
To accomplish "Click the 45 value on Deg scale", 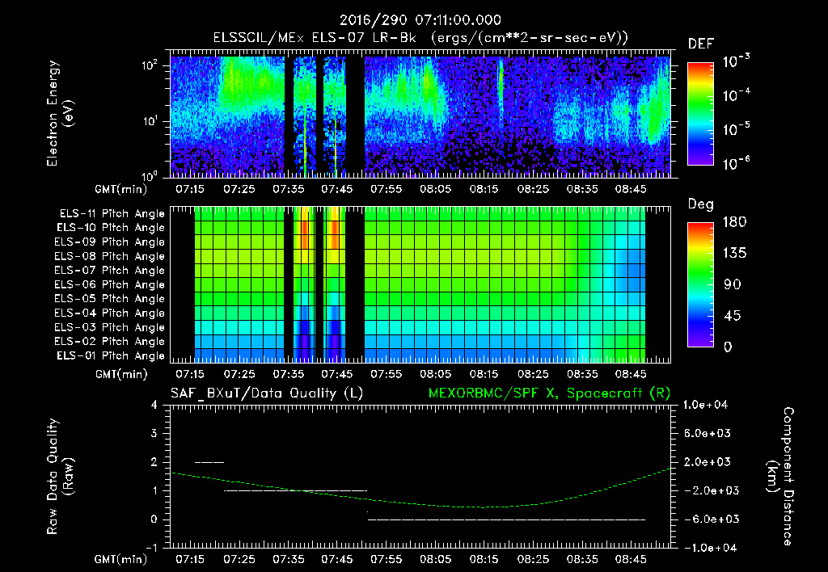I will tap(733, 316).
